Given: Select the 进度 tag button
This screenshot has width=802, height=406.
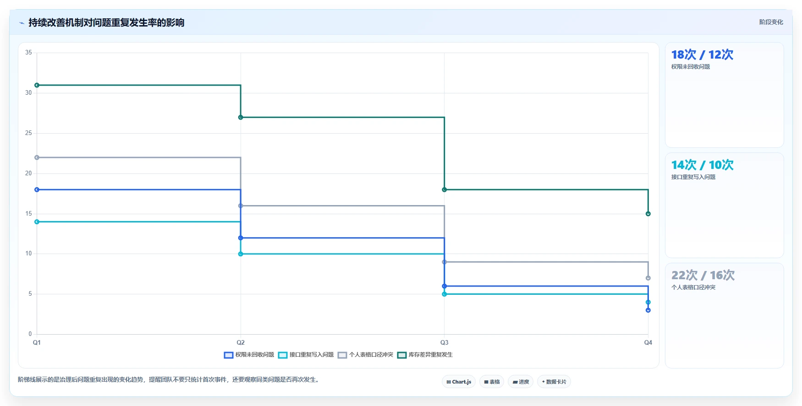Looking at the screenshot, I should (521, 382).
